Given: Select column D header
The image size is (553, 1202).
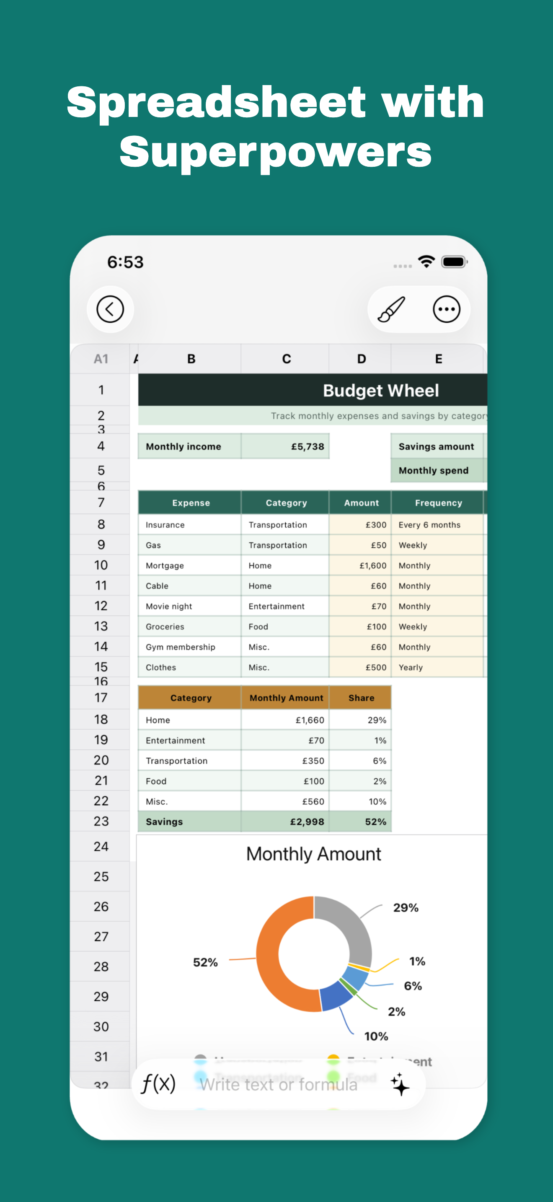Looking at the screenshot, I should (360, 359).
